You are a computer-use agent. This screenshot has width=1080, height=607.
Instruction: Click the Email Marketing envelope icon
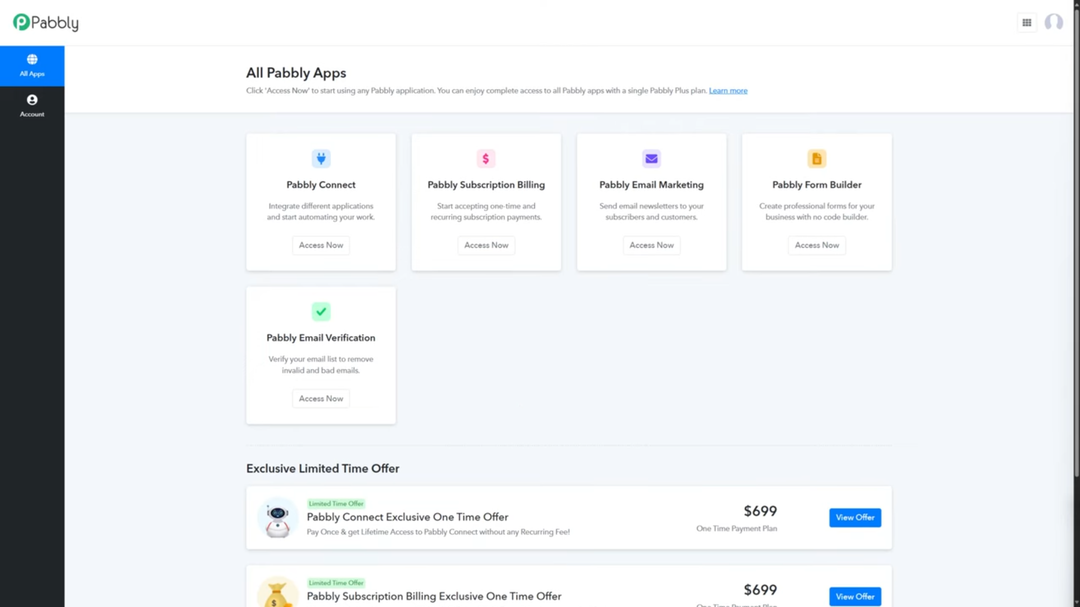(651, 158)
